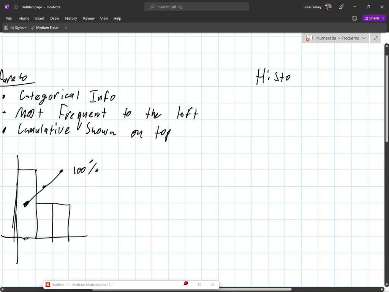Click the back navigation arrow
The image size is (389, 292).
click(x=16, y=6)
